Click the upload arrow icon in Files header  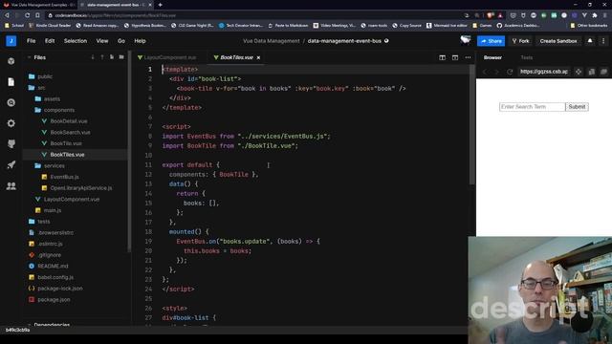[x=102, y=57]
